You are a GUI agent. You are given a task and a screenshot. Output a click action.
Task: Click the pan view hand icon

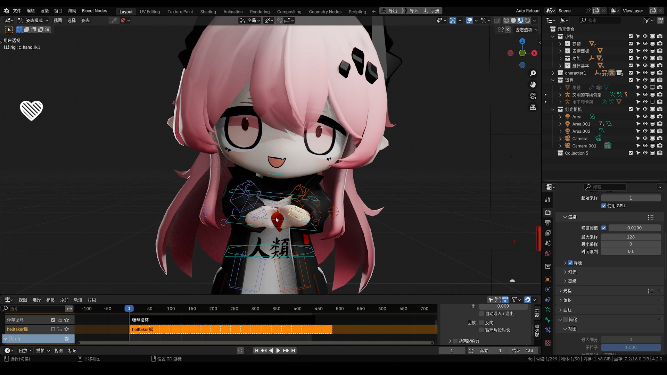[x=533, y=84]
